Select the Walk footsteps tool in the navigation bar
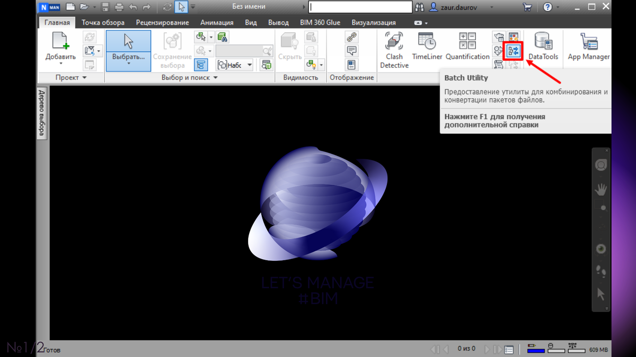 [x=601, y=271]
